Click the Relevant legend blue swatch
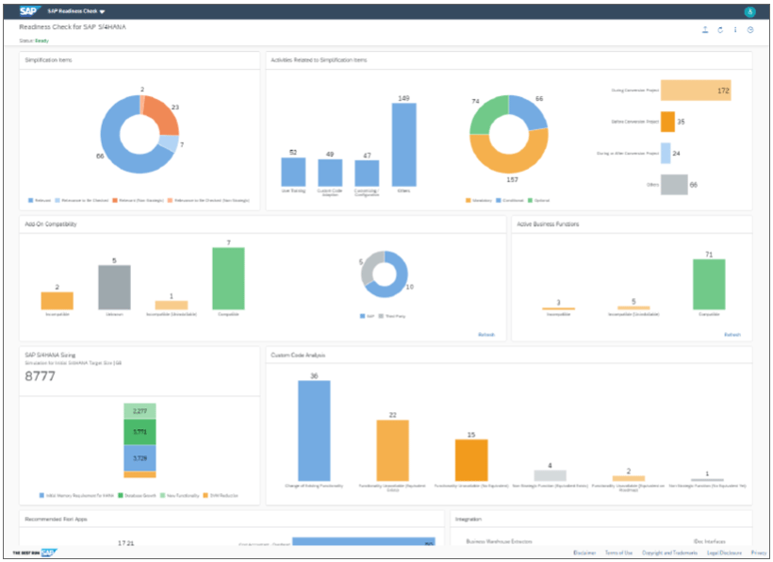Image resolution: width=773 pixels, height=562 pixels. point(30,201)
